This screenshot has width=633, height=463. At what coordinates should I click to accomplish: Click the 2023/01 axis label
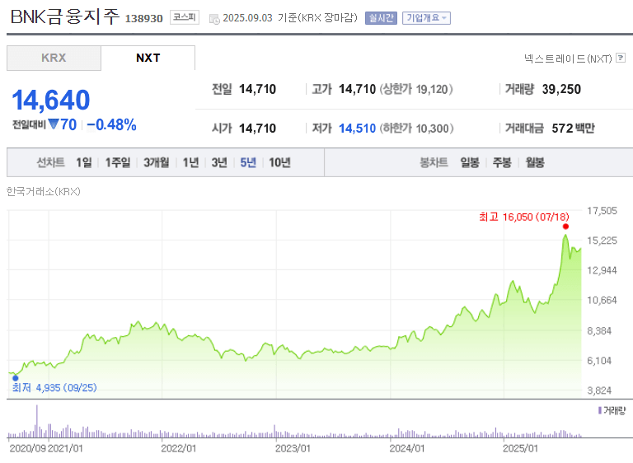click(x=293, y=448)
